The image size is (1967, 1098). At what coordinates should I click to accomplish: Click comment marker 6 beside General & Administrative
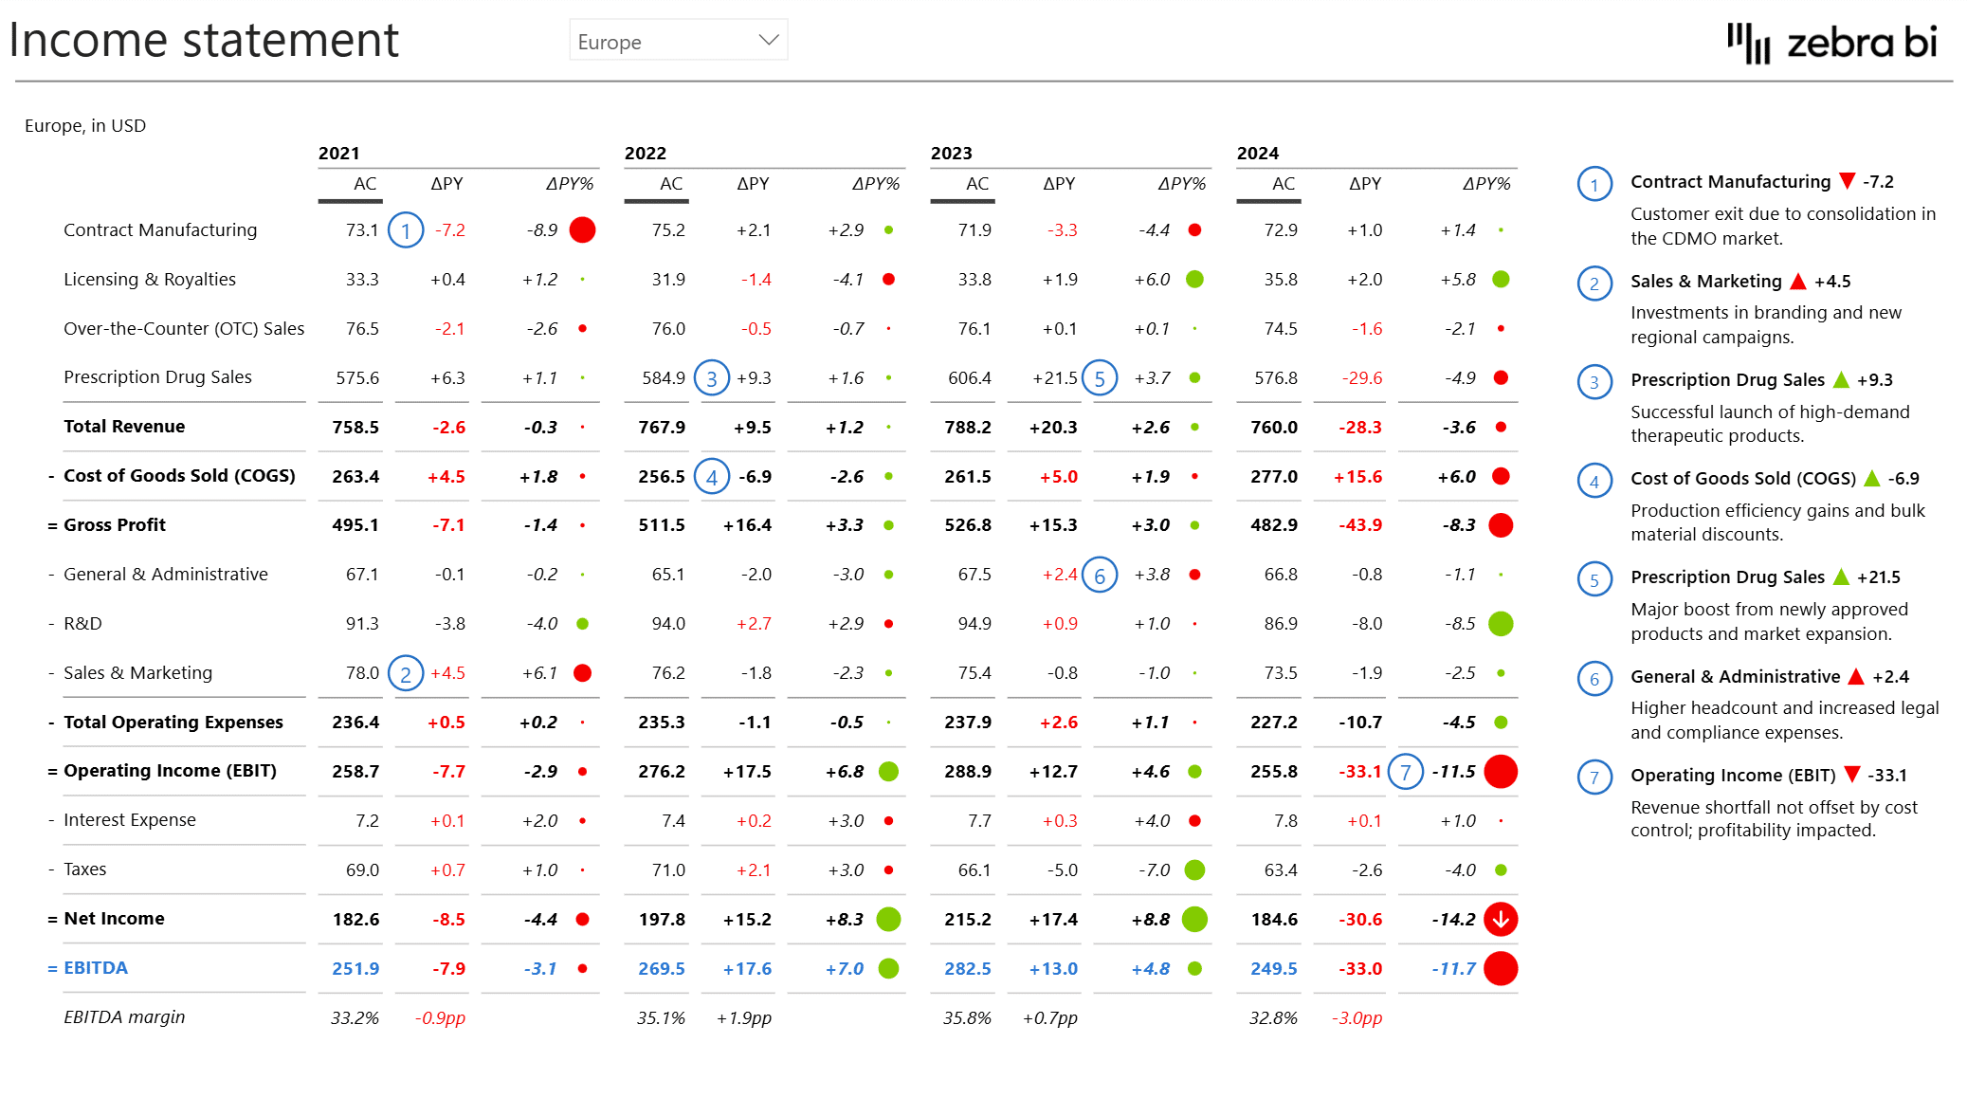click(1100, 574)
